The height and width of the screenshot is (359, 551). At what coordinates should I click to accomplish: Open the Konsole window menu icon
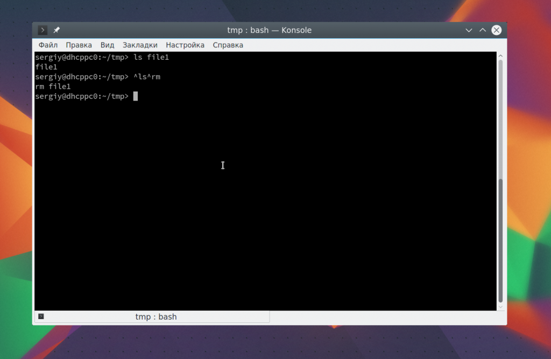coord(43,30)
